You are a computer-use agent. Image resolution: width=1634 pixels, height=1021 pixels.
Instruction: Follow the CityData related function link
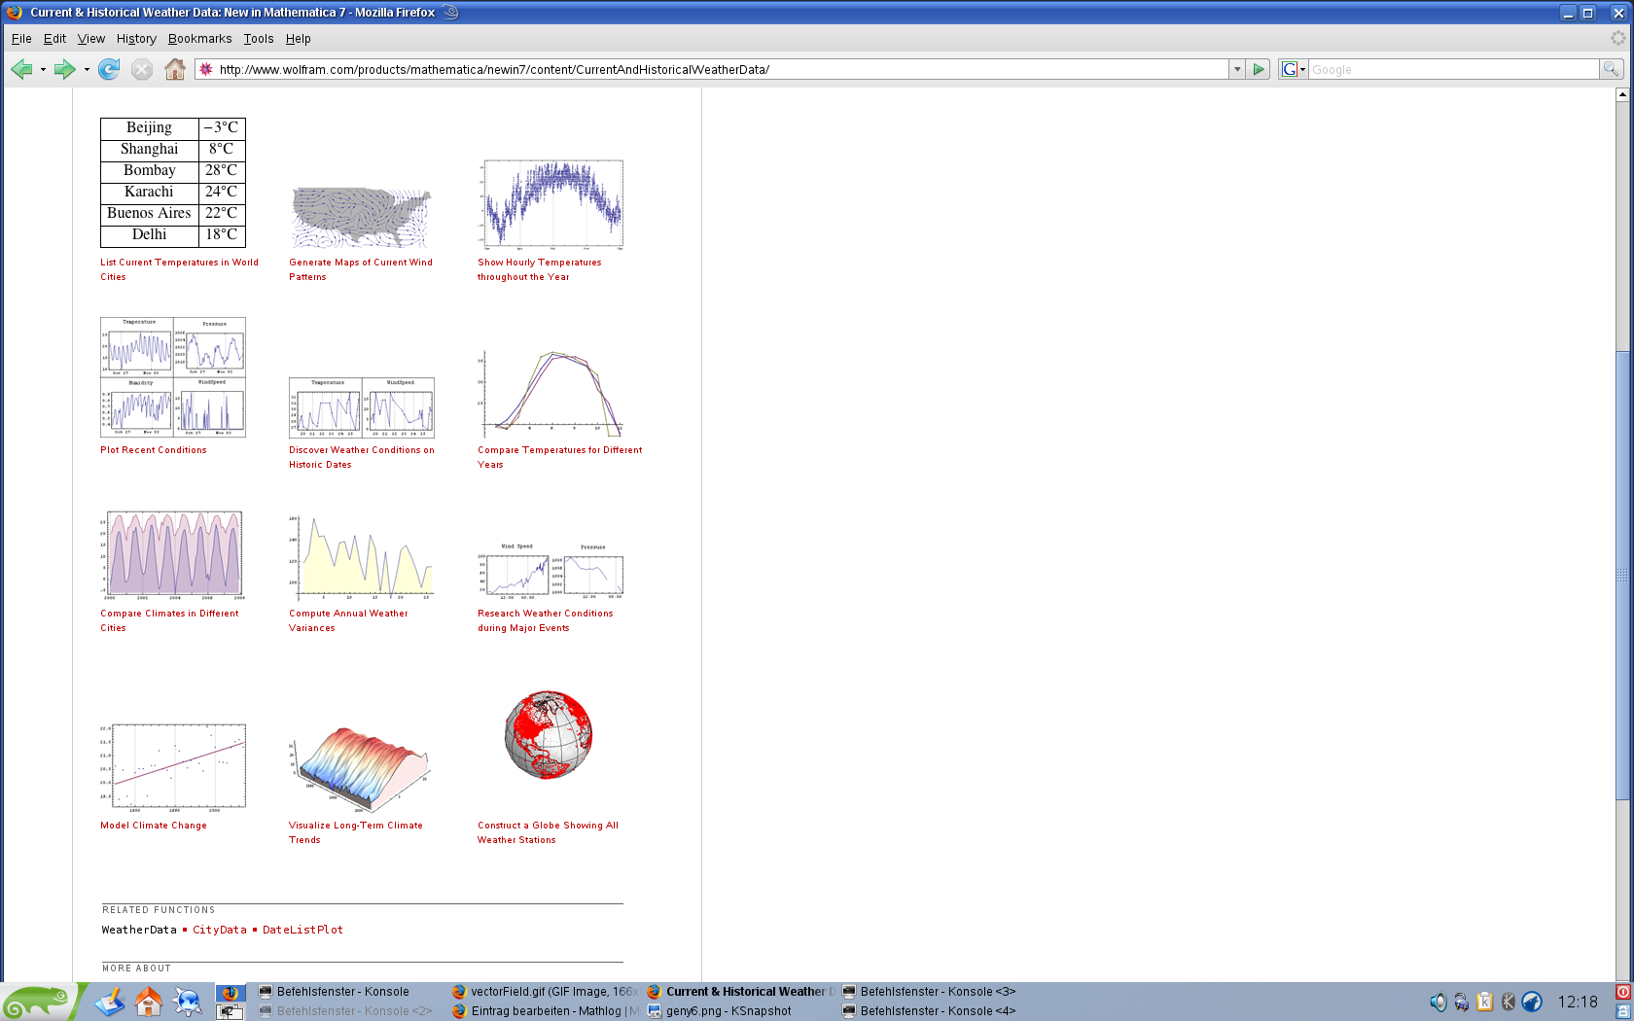(220, 930)
